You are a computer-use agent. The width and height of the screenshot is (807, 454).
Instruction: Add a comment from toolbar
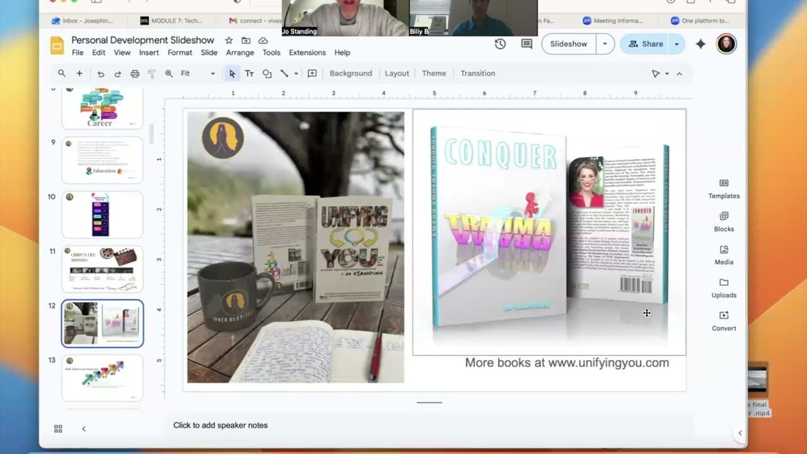(312, 74)
